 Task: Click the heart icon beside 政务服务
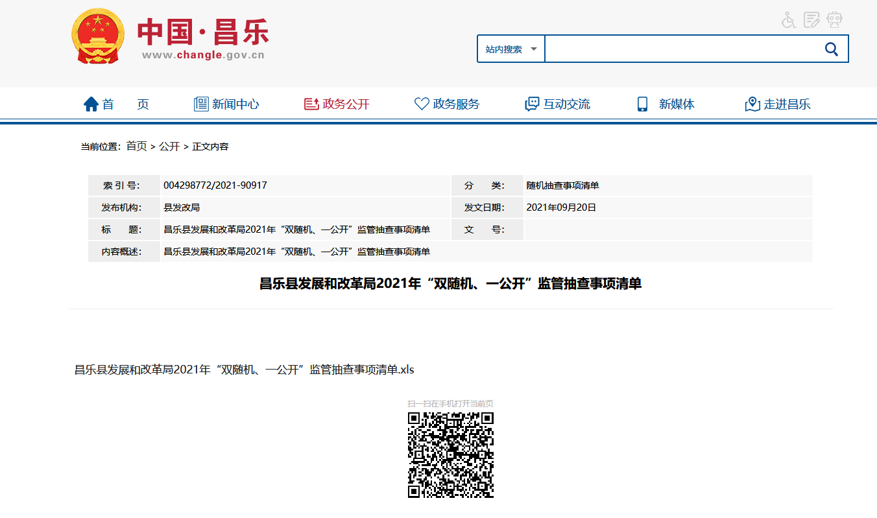tap(422, 102)
